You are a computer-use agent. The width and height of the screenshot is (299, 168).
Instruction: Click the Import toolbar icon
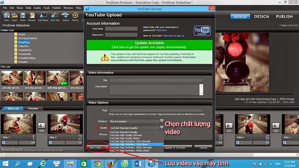tap(65, 17)
